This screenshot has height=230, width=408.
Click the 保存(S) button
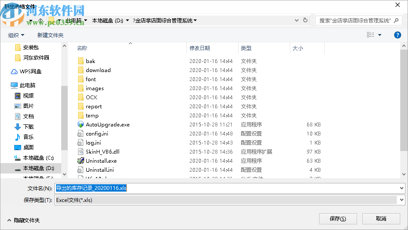coord(338,218)
